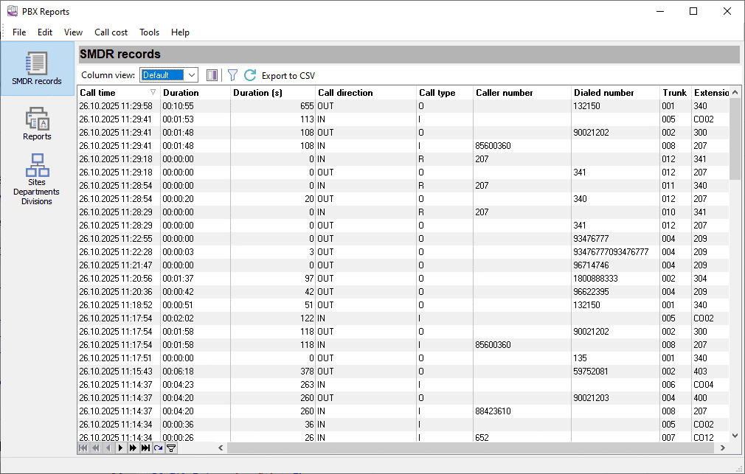The image size is (745, 474).
Task: Reload data via bottom navigator refresh icon
Action: (157, 447)
